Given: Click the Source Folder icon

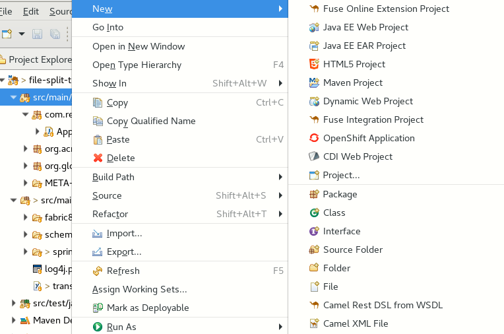Looking at the screenshot, I should [x=314, y=250].
